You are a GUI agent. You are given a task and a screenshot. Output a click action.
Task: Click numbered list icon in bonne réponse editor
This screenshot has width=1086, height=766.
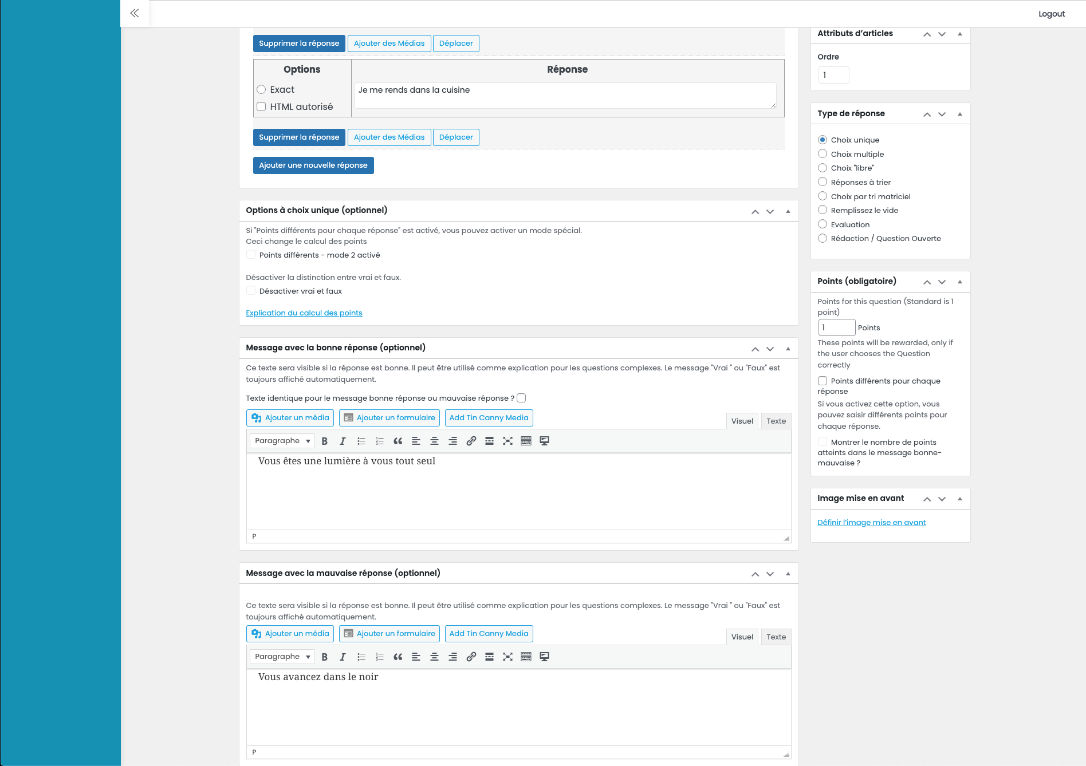[379, 441]
